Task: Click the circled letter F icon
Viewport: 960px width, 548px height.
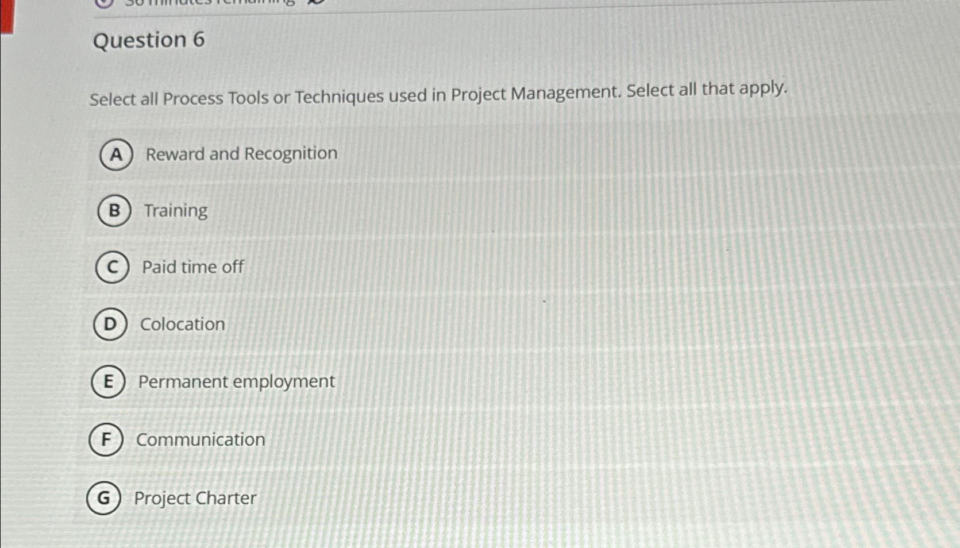Action: point(105,439)
